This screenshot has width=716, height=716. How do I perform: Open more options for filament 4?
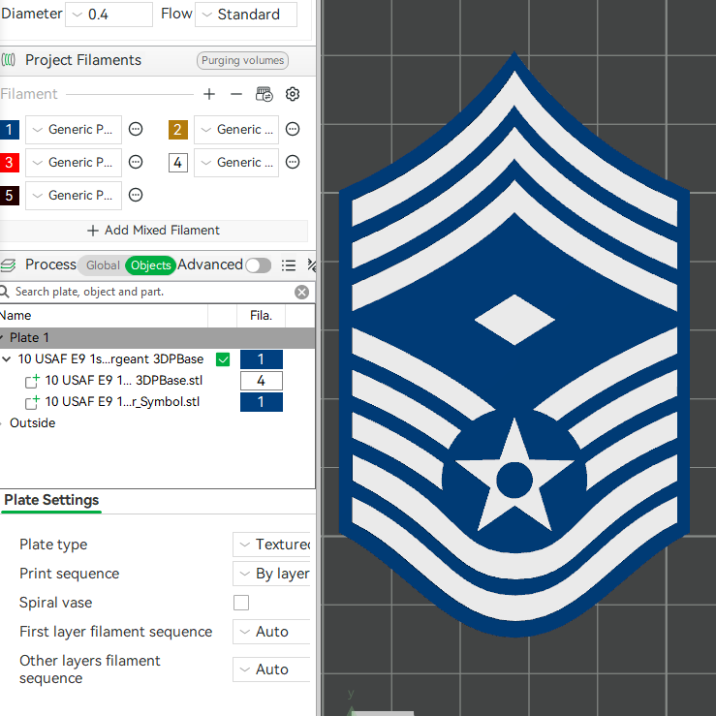pyautogui.click(x=293, y=162)
